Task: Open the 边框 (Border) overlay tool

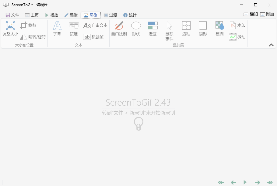Action: tap(186, 29)
